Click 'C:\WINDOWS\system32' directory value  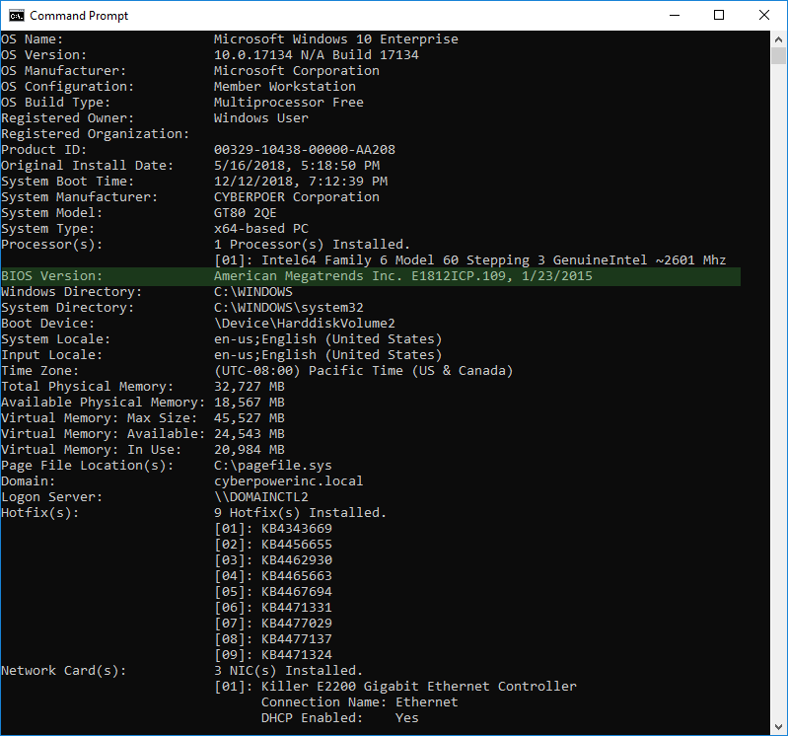pos(288,308)
